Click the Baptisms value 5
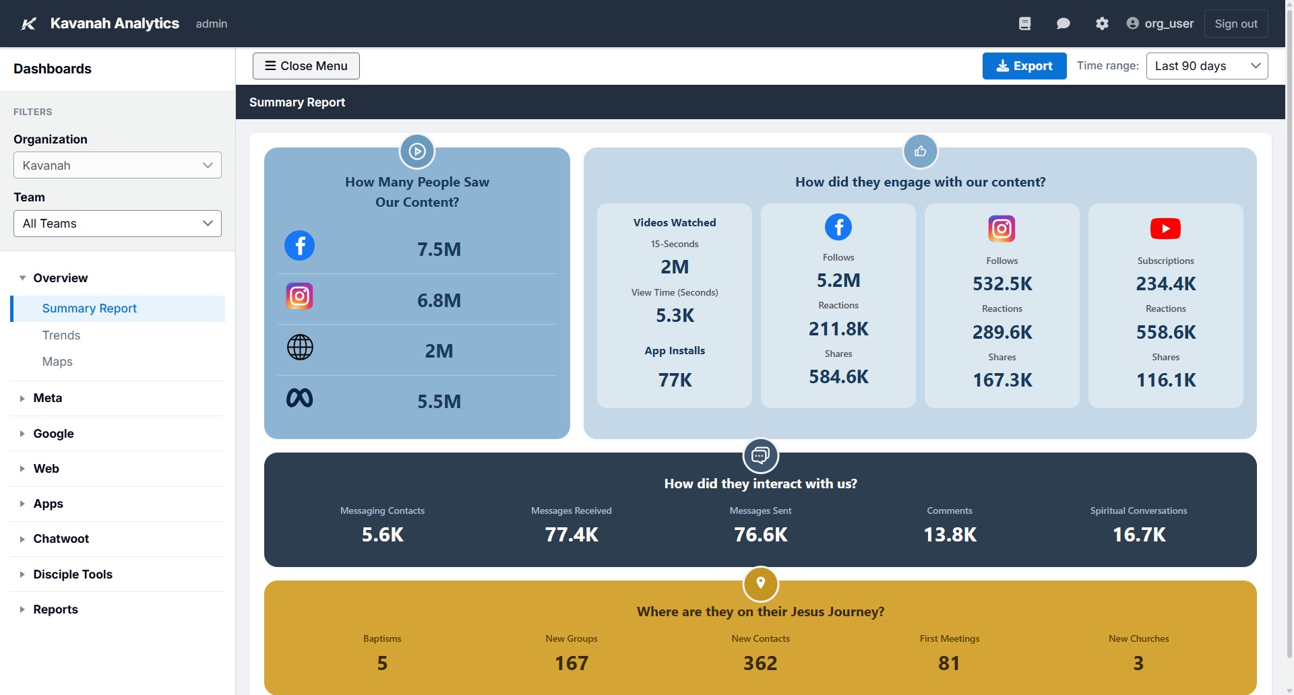Image resolution: width=1294 pixels, height=695 pixels. click(382, 663)
